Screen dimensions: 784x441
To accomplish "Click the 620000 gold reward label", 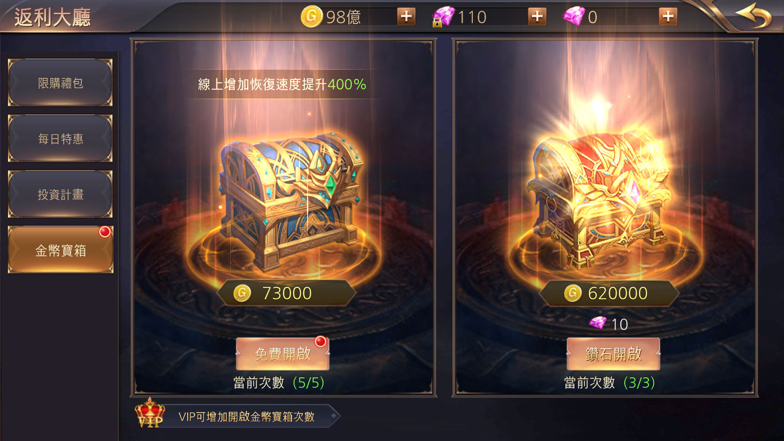I will [x=609, y=293].
